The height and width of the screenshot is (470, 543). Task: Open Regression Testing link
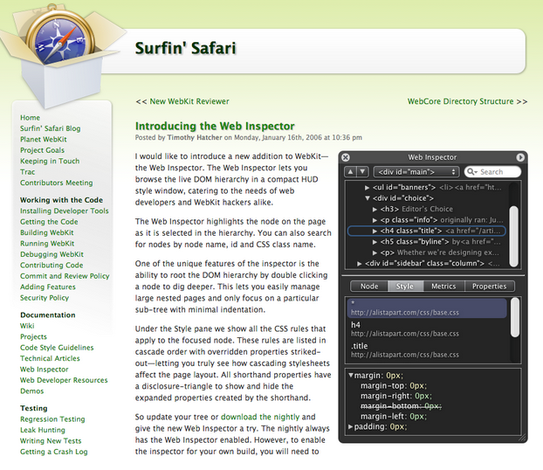coord(52,419)
